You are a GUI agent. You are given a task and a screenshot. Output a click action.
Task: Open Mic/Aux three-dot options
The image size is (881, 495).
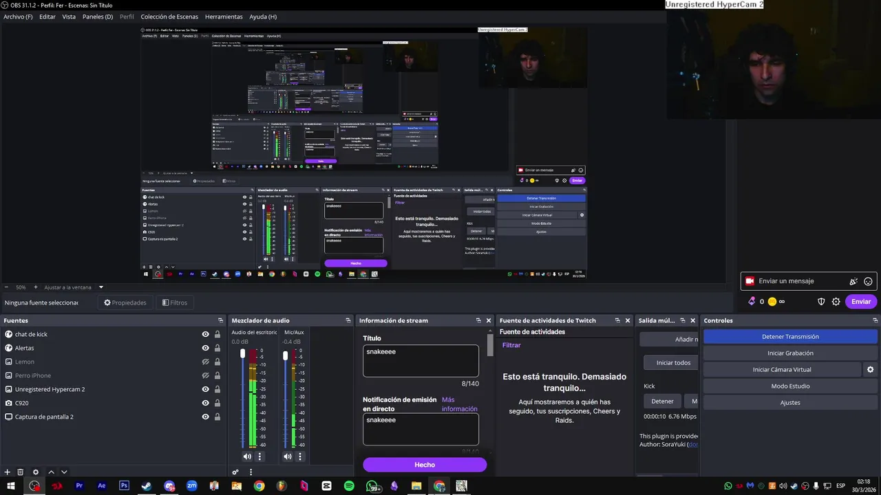(299, 456)
